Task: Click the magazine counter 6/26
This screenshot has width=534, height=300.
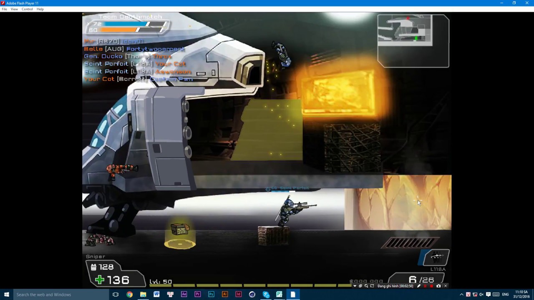Action: point(421,280)
